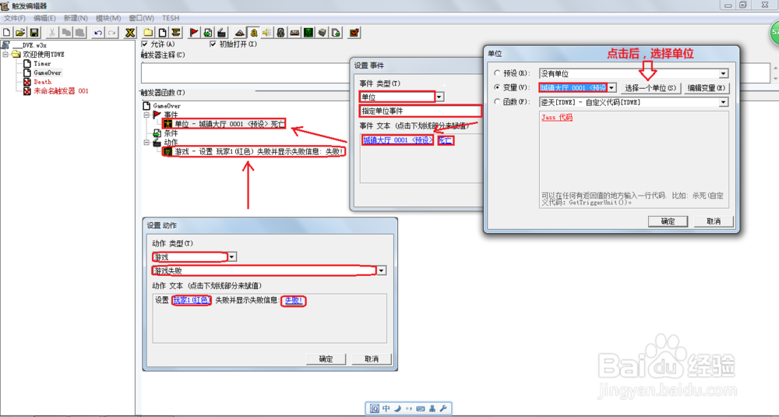Select the 函数(F) radio button
Viewport: 779px width, 417px height.
(x=497, y=101)
